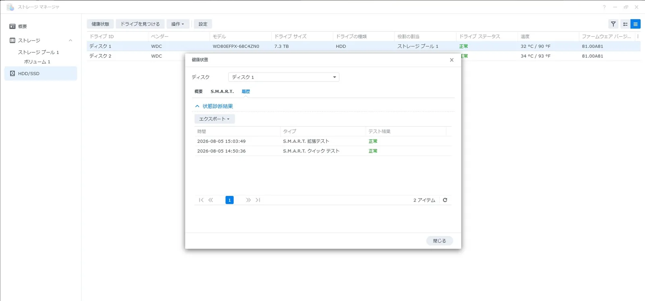Sort by ドライブ ステータス column header
Image resolution: width=645 pixels, height=301 pixels.
point(487,36)
